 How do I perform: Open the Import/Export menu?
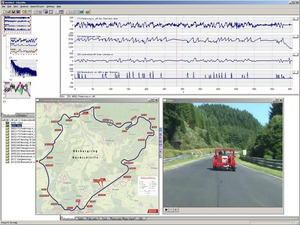tap(37, 6)
